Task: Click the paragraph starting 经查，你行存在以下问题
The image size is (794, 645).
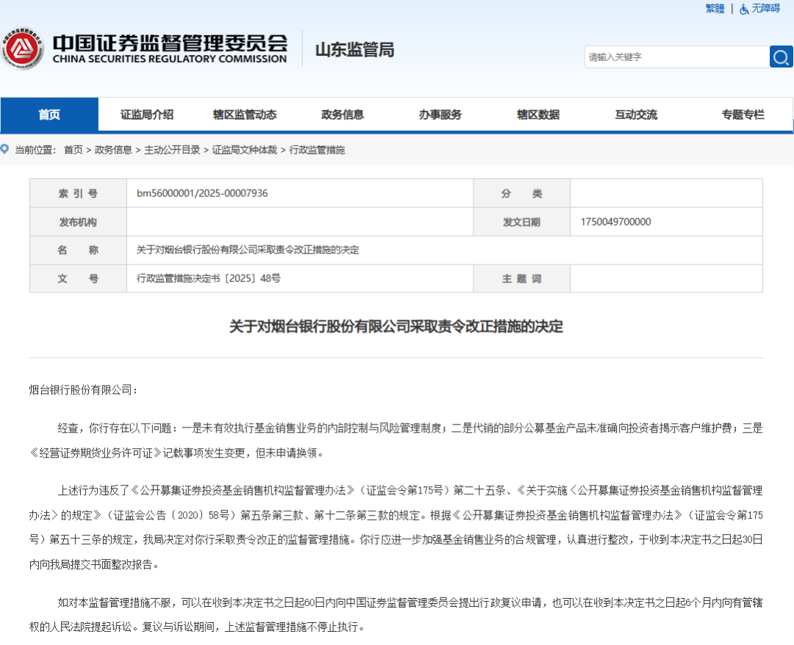Action: pyautogui.click(x=396, y=440)
